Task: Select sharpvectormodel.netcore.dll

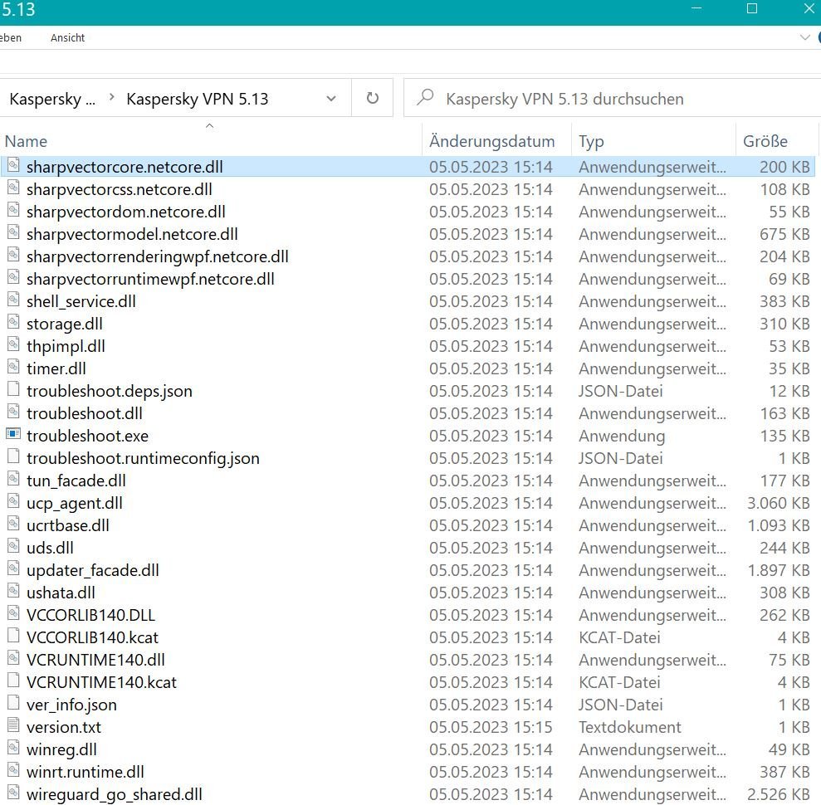Action: pyautogui.click(x=132, y=234)
